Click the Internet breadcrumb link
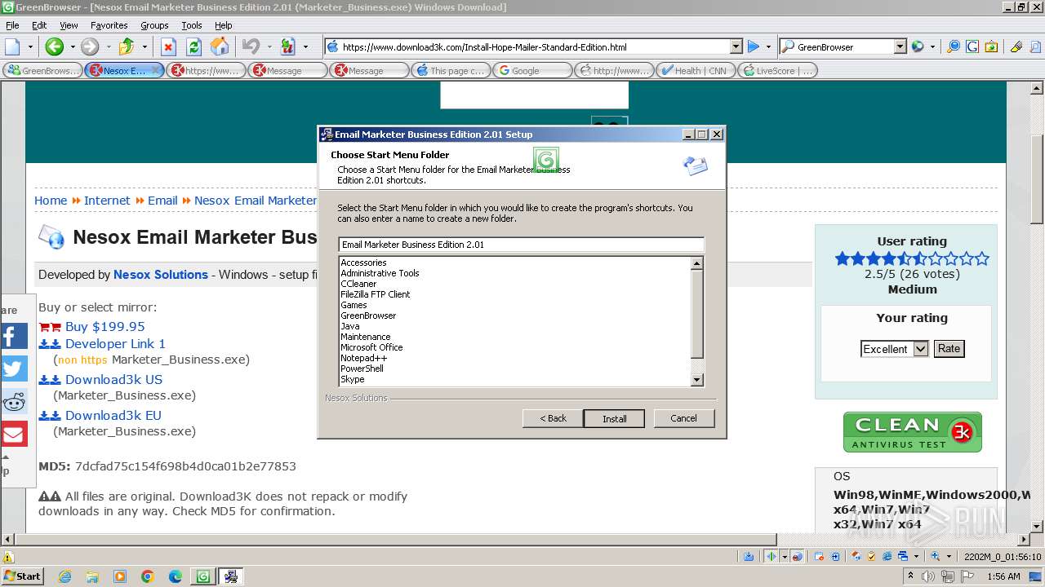Image resolution: width=1045 pixels, height=587 pixels. pos(107,201)
